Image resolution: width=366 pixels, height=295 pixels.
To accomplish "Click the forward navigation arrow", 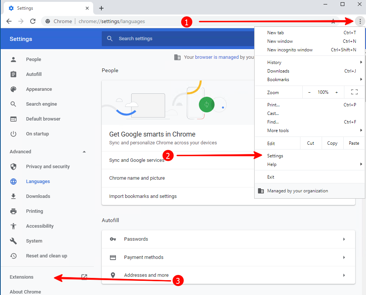I will pyautogui.click(x=21, y=21).
